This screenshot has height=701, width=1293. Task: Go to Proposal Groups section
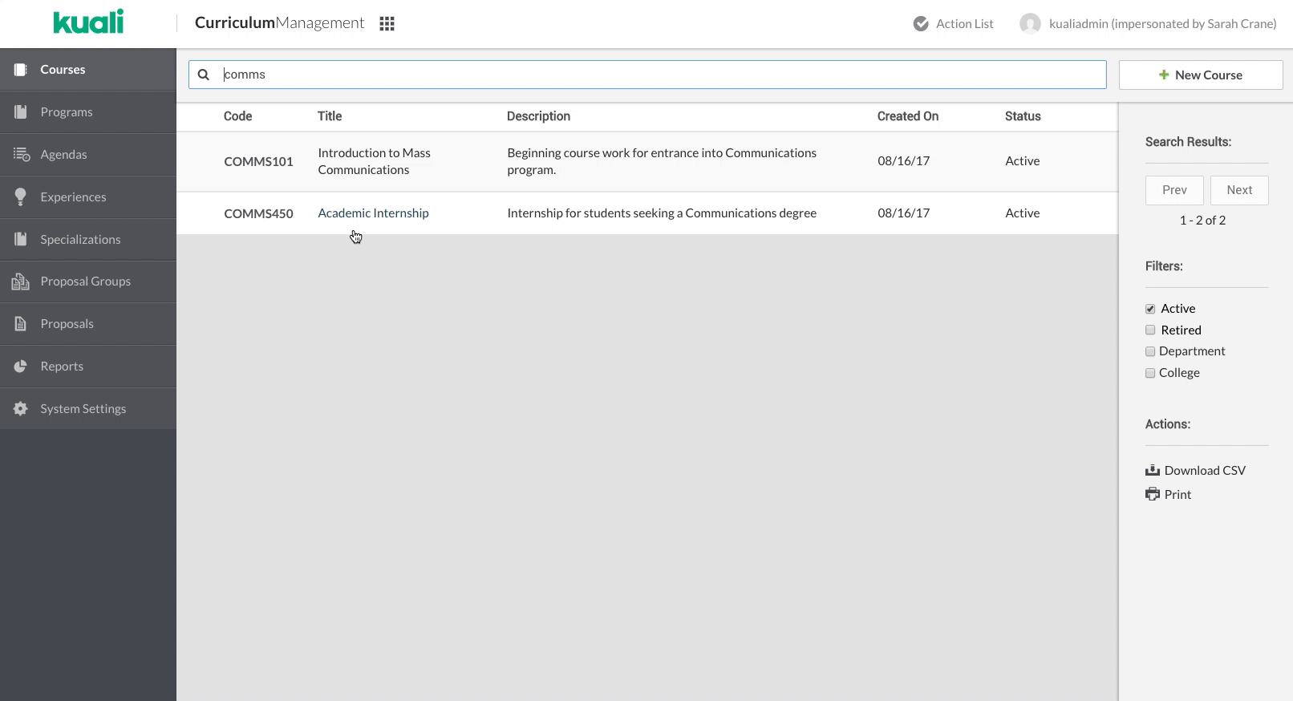85,282
